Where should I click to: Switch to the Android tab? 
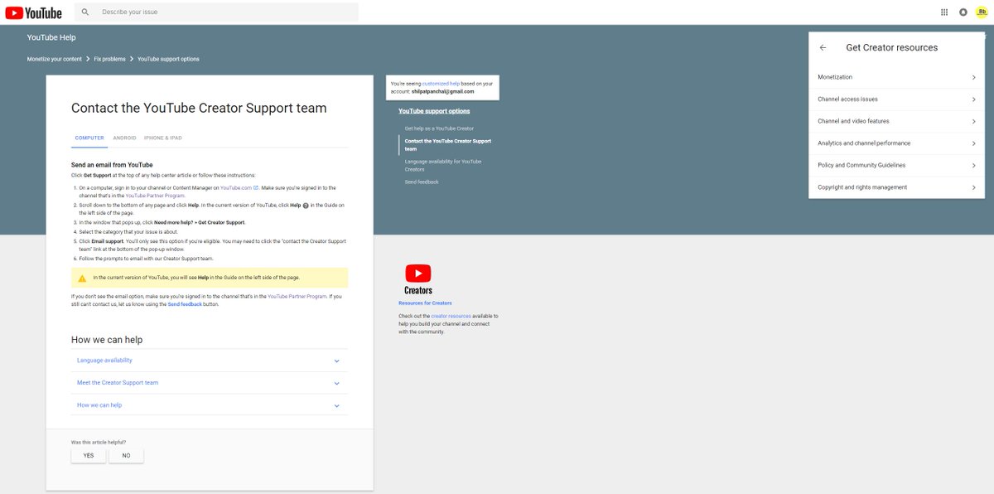click(x=124, y=138)
